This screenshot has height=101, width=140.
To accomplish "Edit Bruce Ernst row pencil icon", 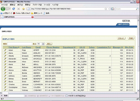I will click(5, 81).
